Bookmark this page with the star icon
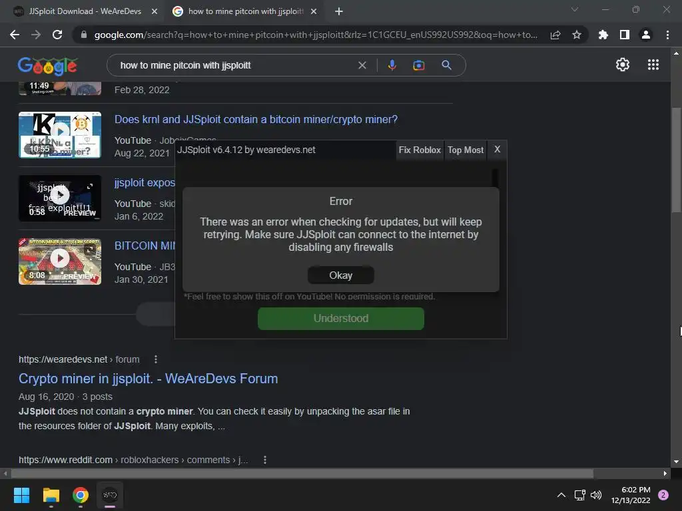The width and height of the screenshot is (682, 511). [577, 35]
